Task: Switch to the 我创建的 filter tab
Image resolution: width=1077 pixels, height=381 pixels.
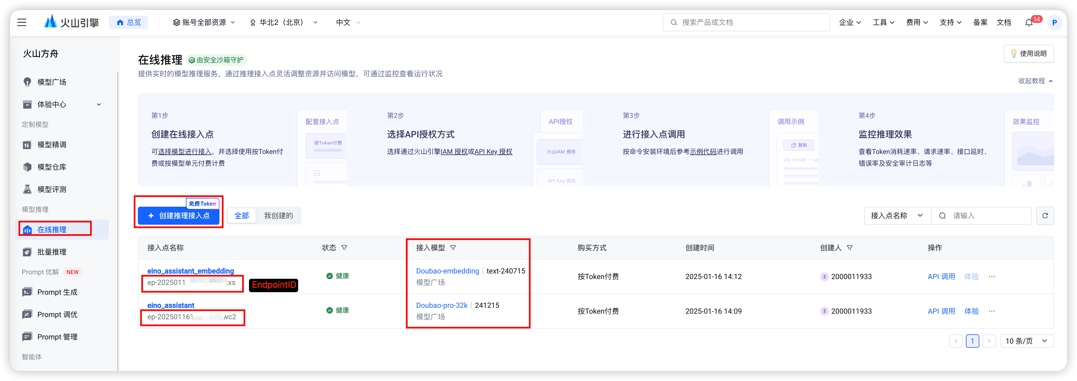Action: tap(278, 216)
